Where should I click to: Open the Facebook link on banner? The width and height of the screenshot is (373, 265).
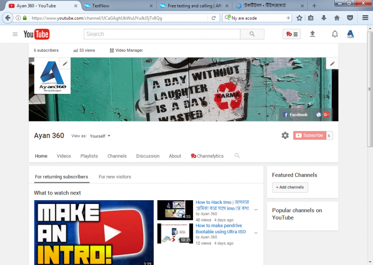pos(296,115)
